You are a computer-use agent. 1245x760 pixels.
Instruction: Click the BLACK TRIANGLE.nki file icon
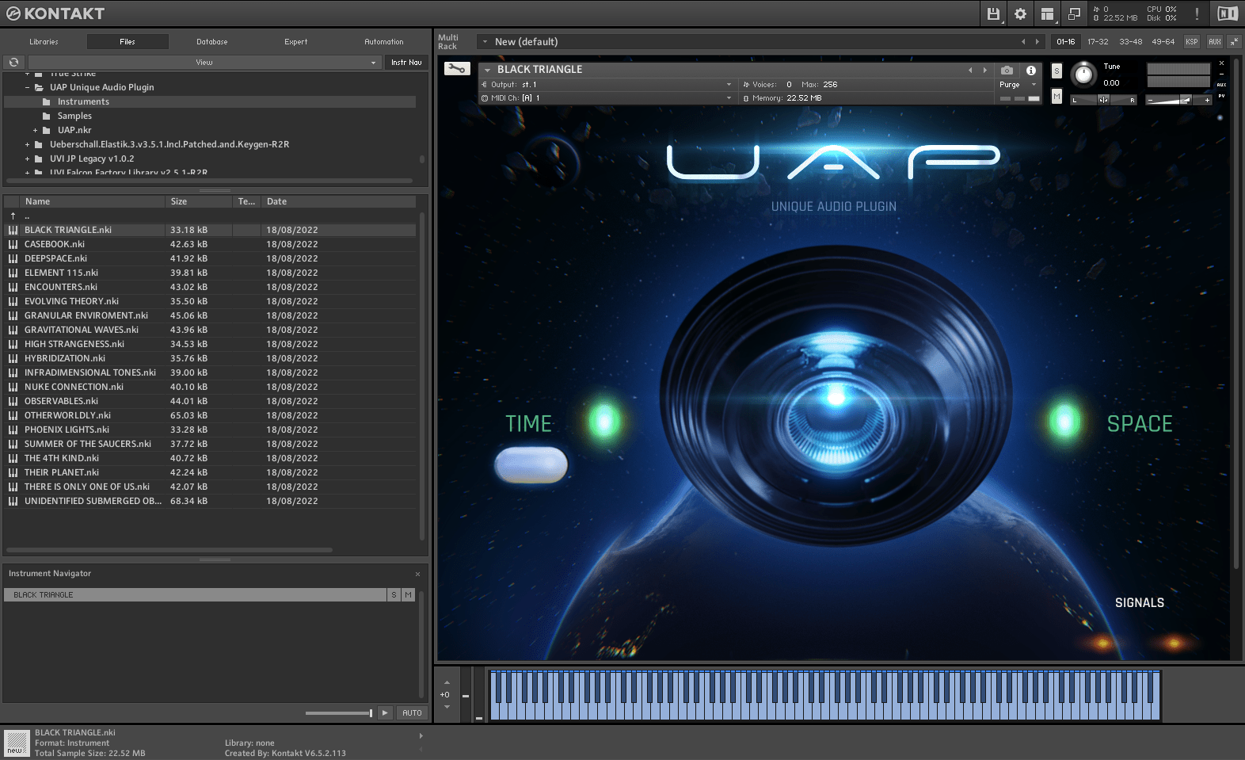pyautogui.click(x=13, y=230)
